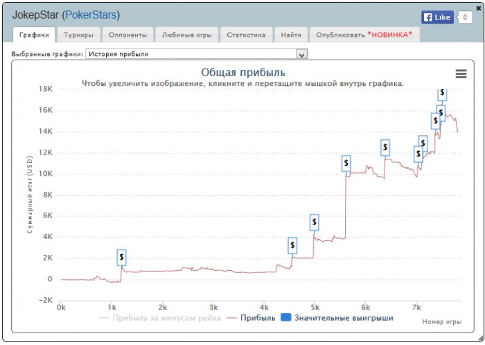This screenshot has height=345, width=485.
Task: Toggle the Значительные выигрыши legend series
Action: coord(337,318)
